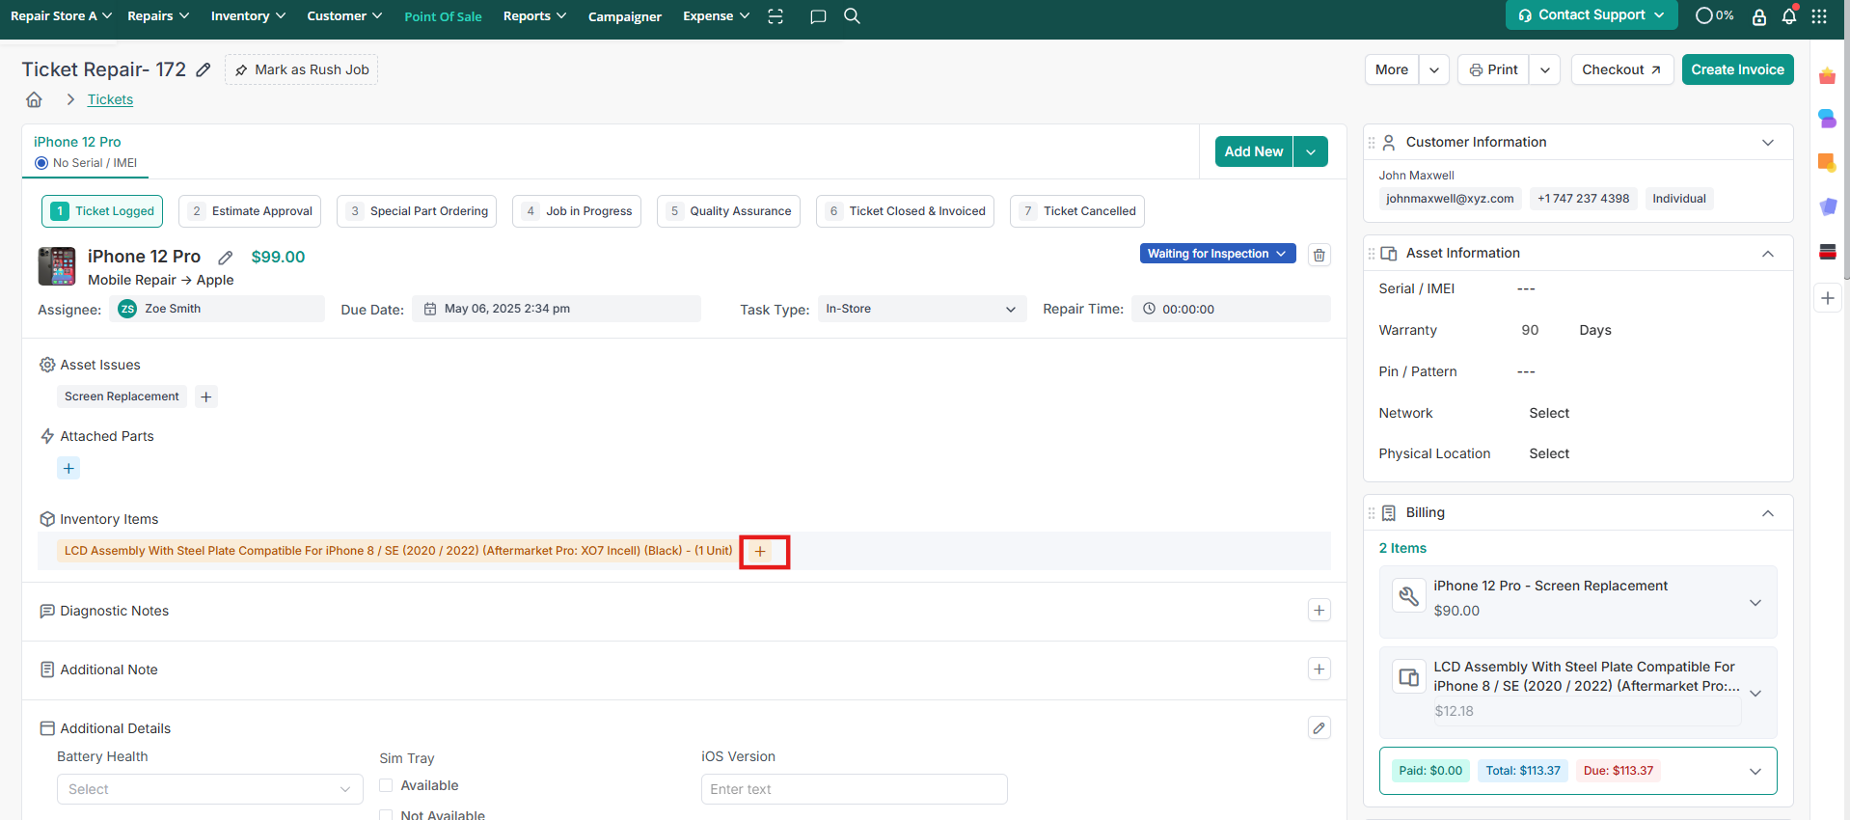Click the red card sidebar icon

pos(1828,252)
